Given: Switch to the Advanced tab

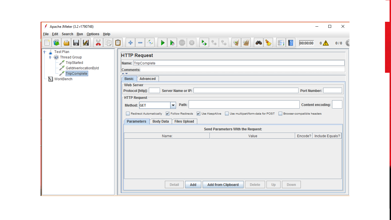Looking at the screenshot, I should tap(148, 79).
